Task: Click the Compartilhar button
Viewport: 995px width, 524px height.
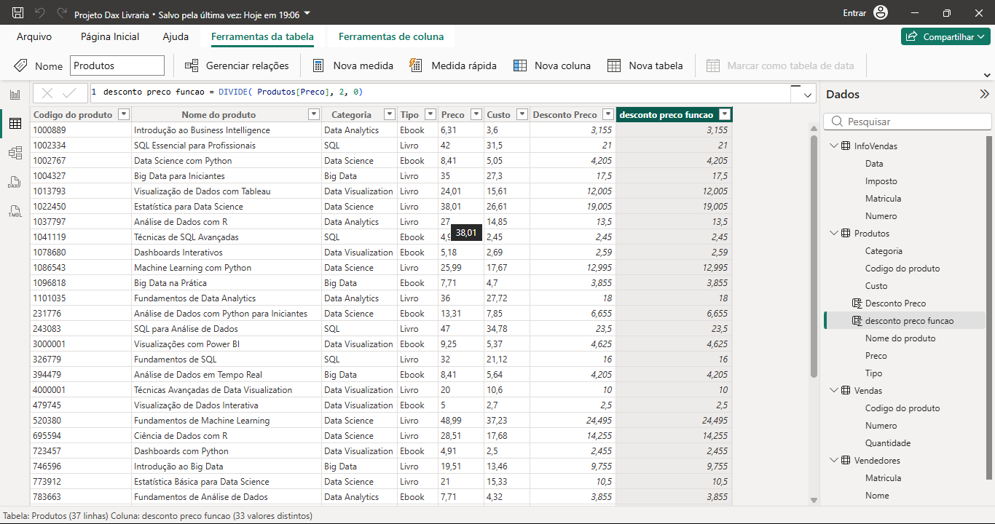Action: [945, 36]
